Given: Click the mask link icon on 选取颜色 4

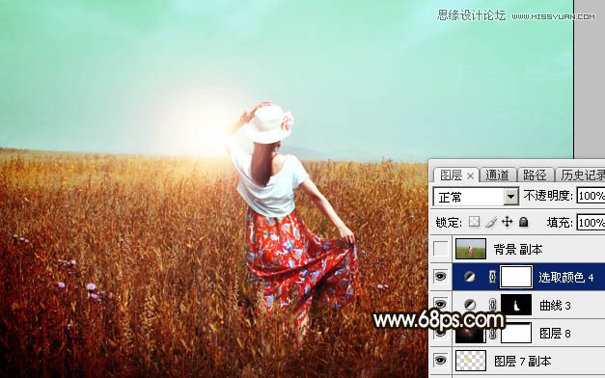Looking at the screenshot, I should click(x=492, y=277).
